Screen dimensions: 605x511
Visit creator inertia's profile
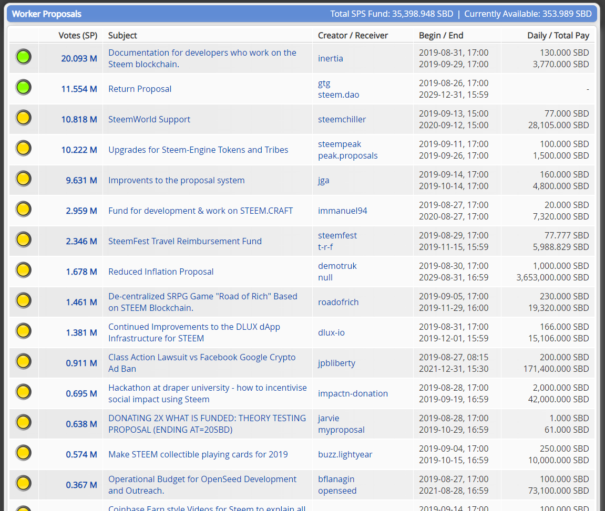(330, 59)
